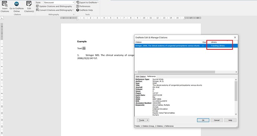The image size is (257, 136).
Task: Open EndNote Help in ribbon
Action: point(85,10)
